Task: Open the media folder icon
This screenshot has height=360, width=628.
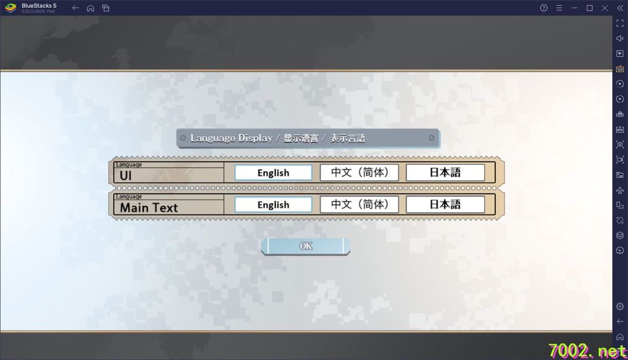Action: pos(620,175)
